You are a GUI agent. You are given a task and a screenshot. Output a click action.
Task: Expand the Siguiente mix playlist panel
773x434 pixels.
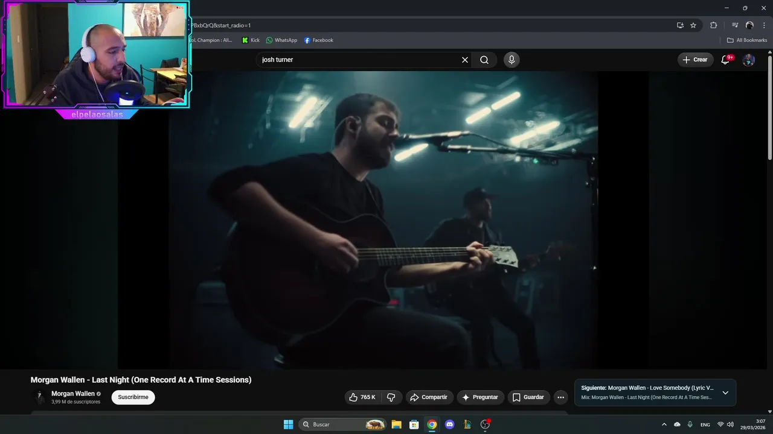click(x=725, y=393)
